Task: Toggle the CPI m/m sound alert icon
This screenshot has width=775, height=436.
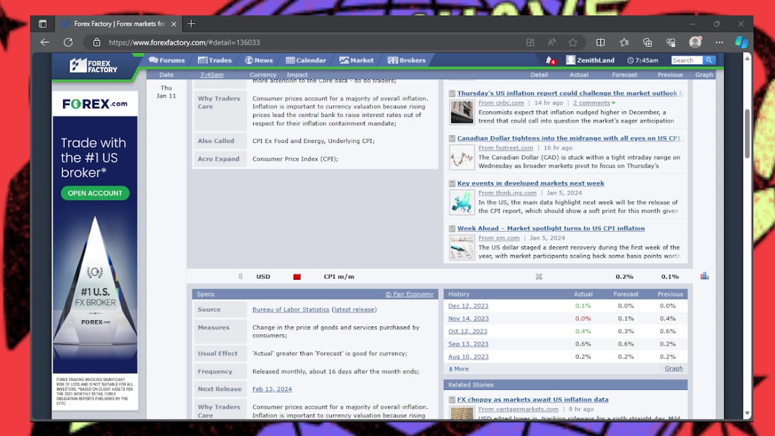Action: pos(240,276)
